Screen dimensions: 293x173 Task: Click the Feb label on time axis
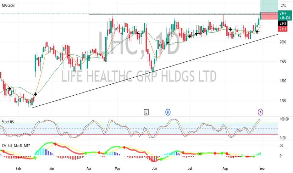click(x=18, y=169)
